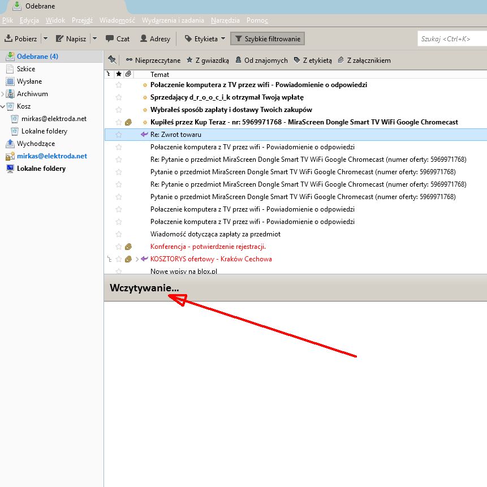This screenshot has height=487, width=487.
Task: Open Kupiłeś przez Kup Teraz message
Action: [x=304, y=122]
